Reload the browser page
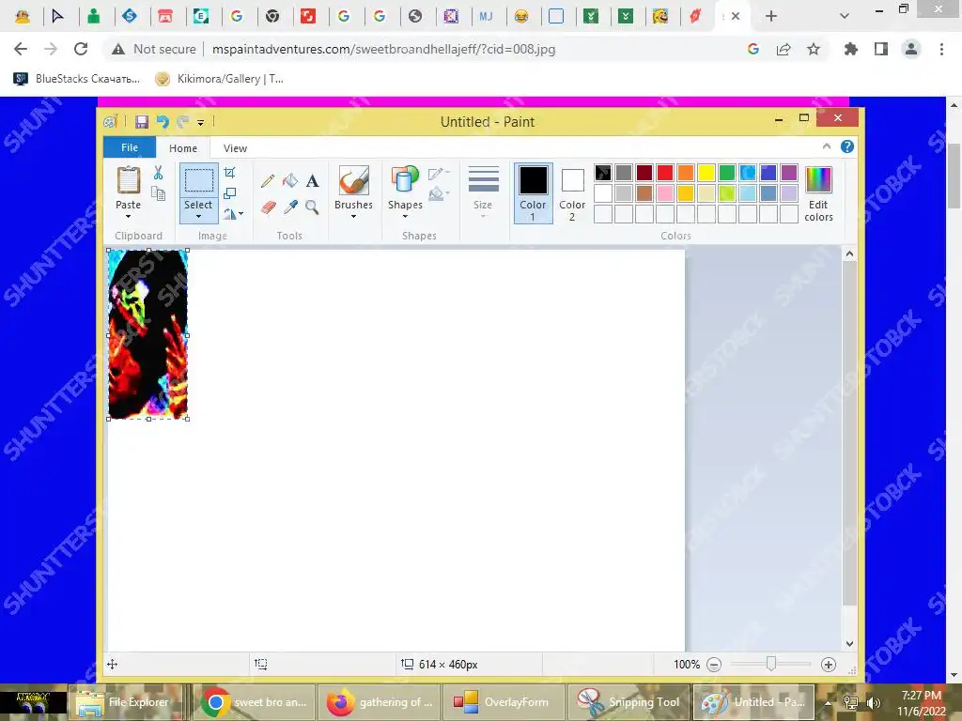 (81, 49)
